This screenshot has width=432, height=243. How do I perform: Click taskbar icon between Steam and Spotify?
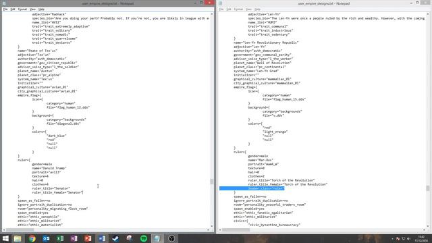(130, 238)
